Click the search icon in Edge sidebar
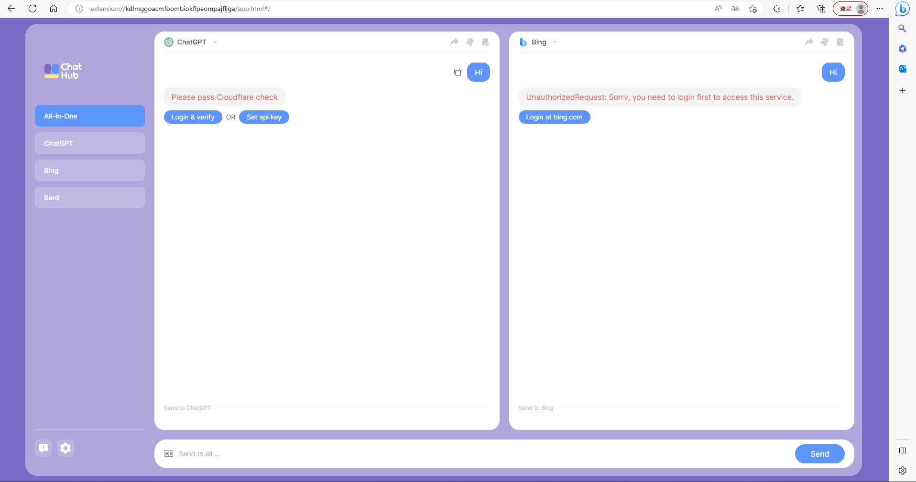Viewport: 916px width, 482px height. click(x=902, y=29)
